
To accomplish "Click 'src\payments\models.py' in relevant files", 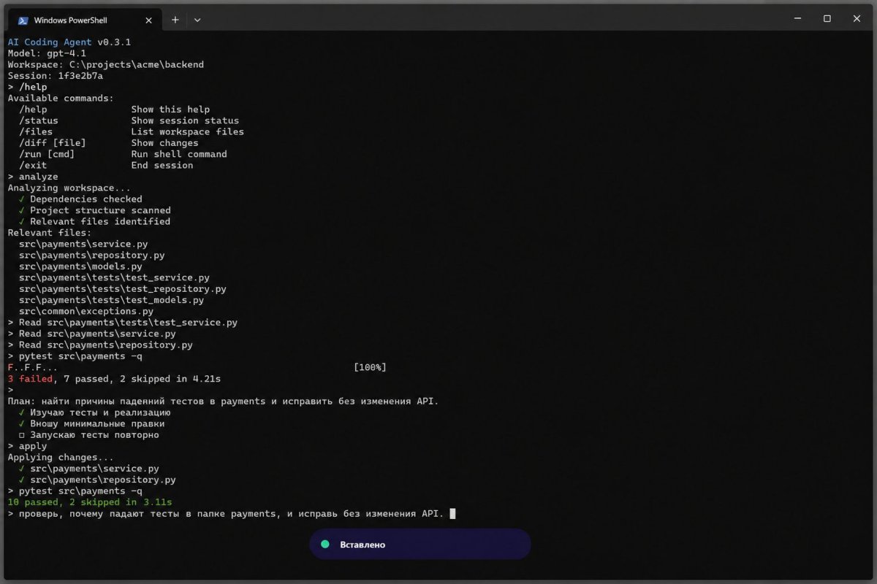I will coord(80,266).
